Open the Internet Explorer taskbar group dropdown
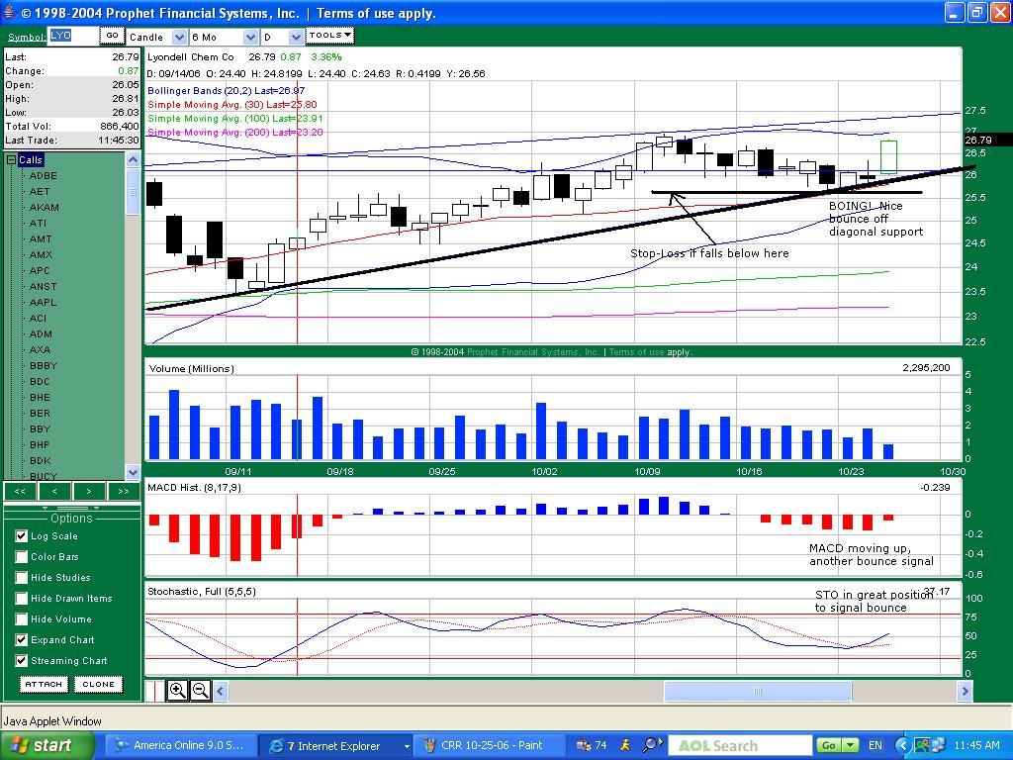The width and height of the screenshot is (1013, 760). coord(407,746)
